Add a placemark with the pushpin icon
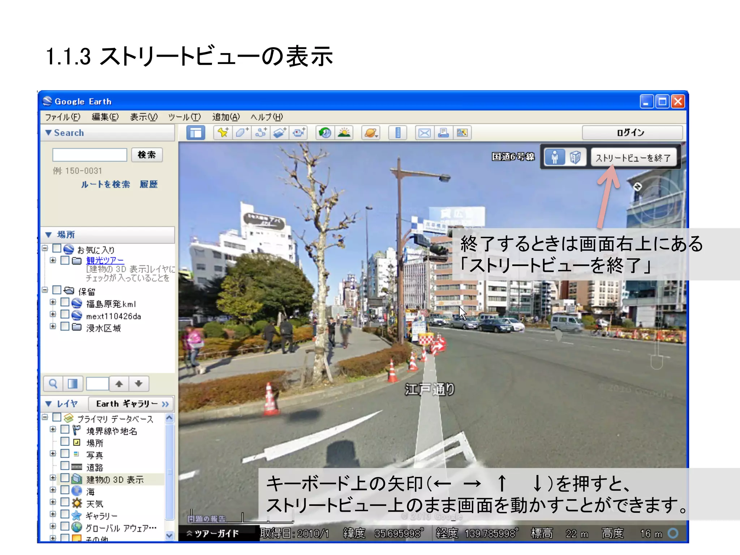This screenshot has width=740, height=555. pos(223,133)
